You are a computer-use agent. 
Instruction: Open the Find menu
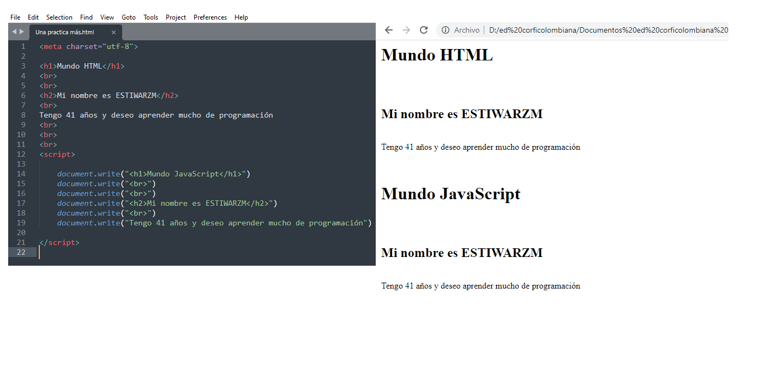pos(86,17)
